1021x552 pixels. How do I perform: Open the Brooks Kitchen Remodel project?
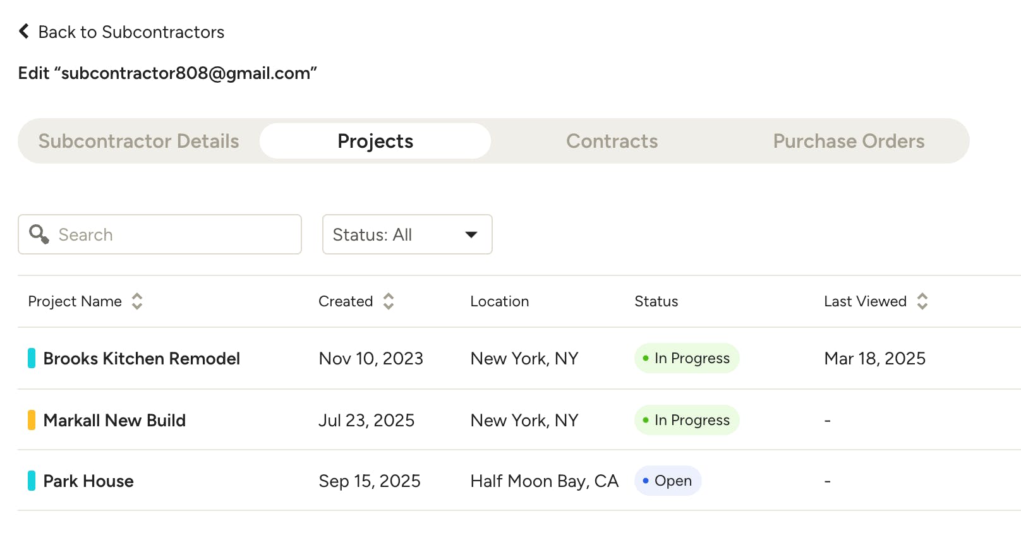(142, 359)
